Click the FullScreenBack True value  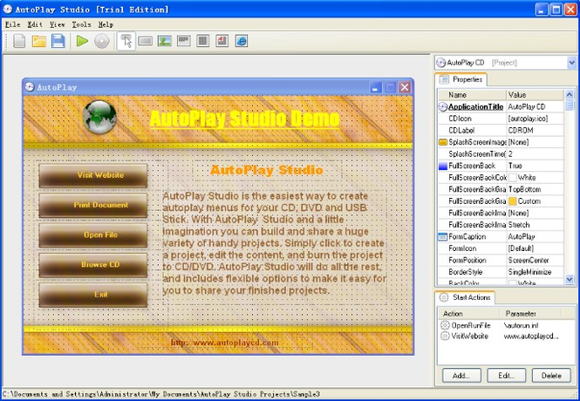click(515, 166)
